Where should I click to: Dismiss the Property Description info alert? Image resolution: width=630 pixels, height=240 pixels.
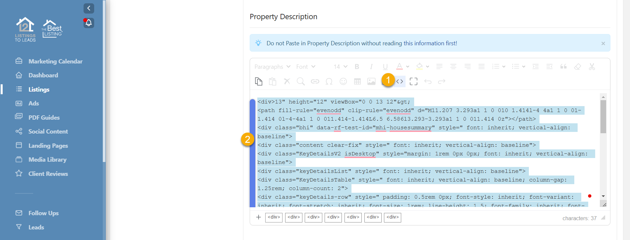pyautogui.click(x=603, y=43)
